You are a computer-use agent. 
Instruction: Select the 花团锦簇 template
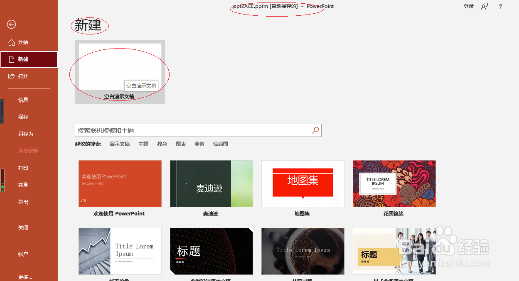(x=394, y=183)
